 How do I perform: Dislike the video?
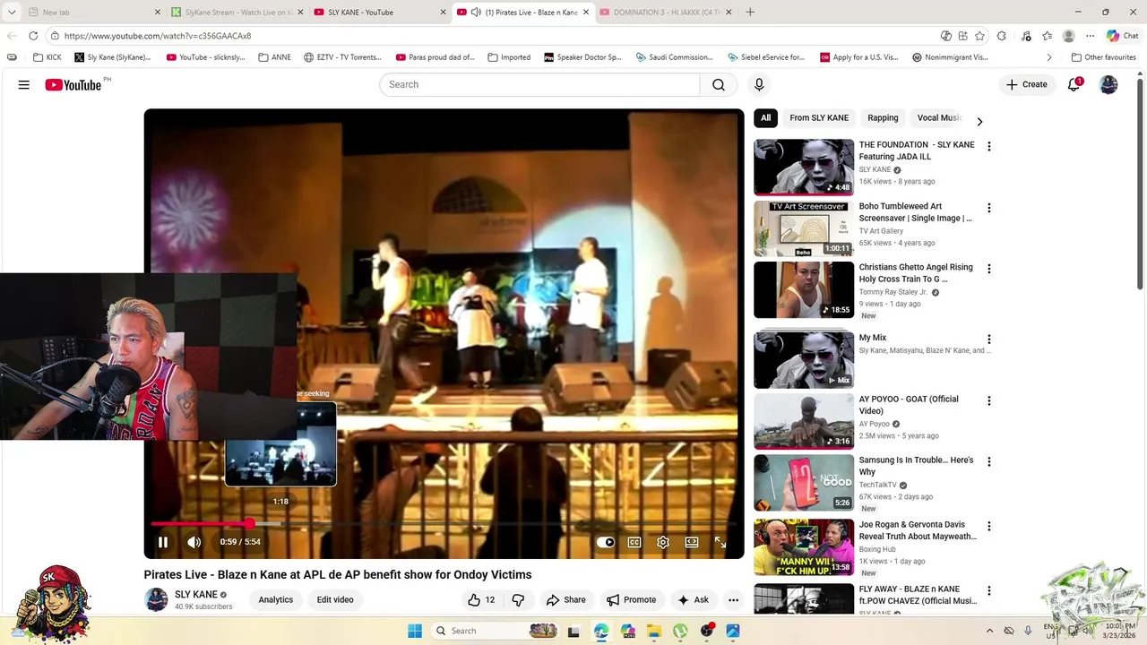tap(518, 600)
